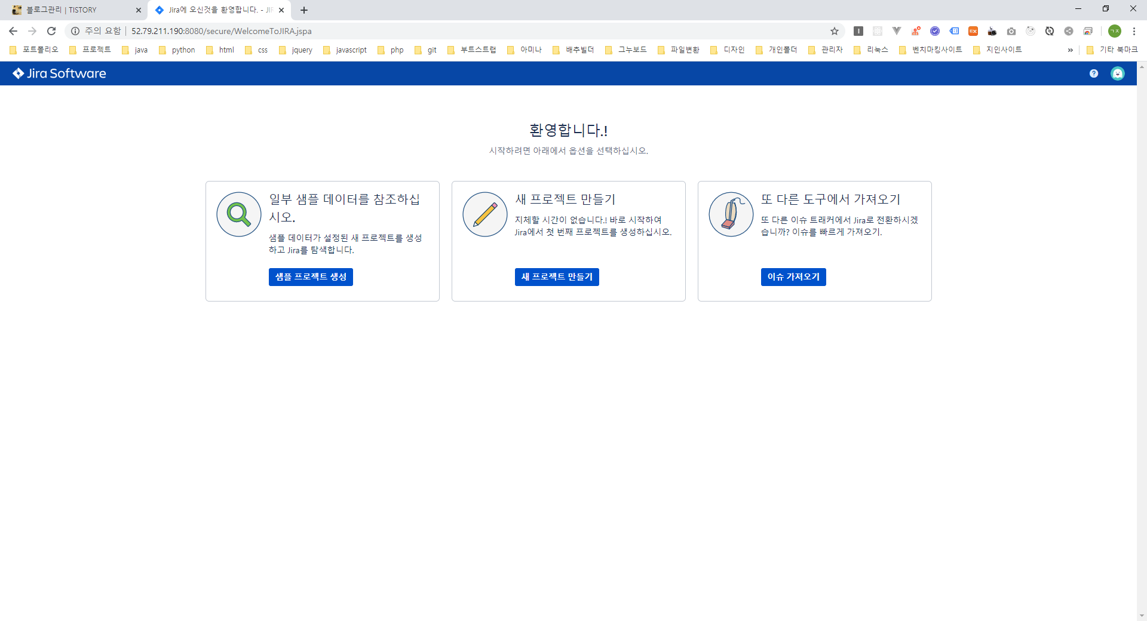This screenshot has width=1147, height=621.
Task: Click the gray screenshot camera extension icon
Action: pyautogui.click(x=1011, y=31)
